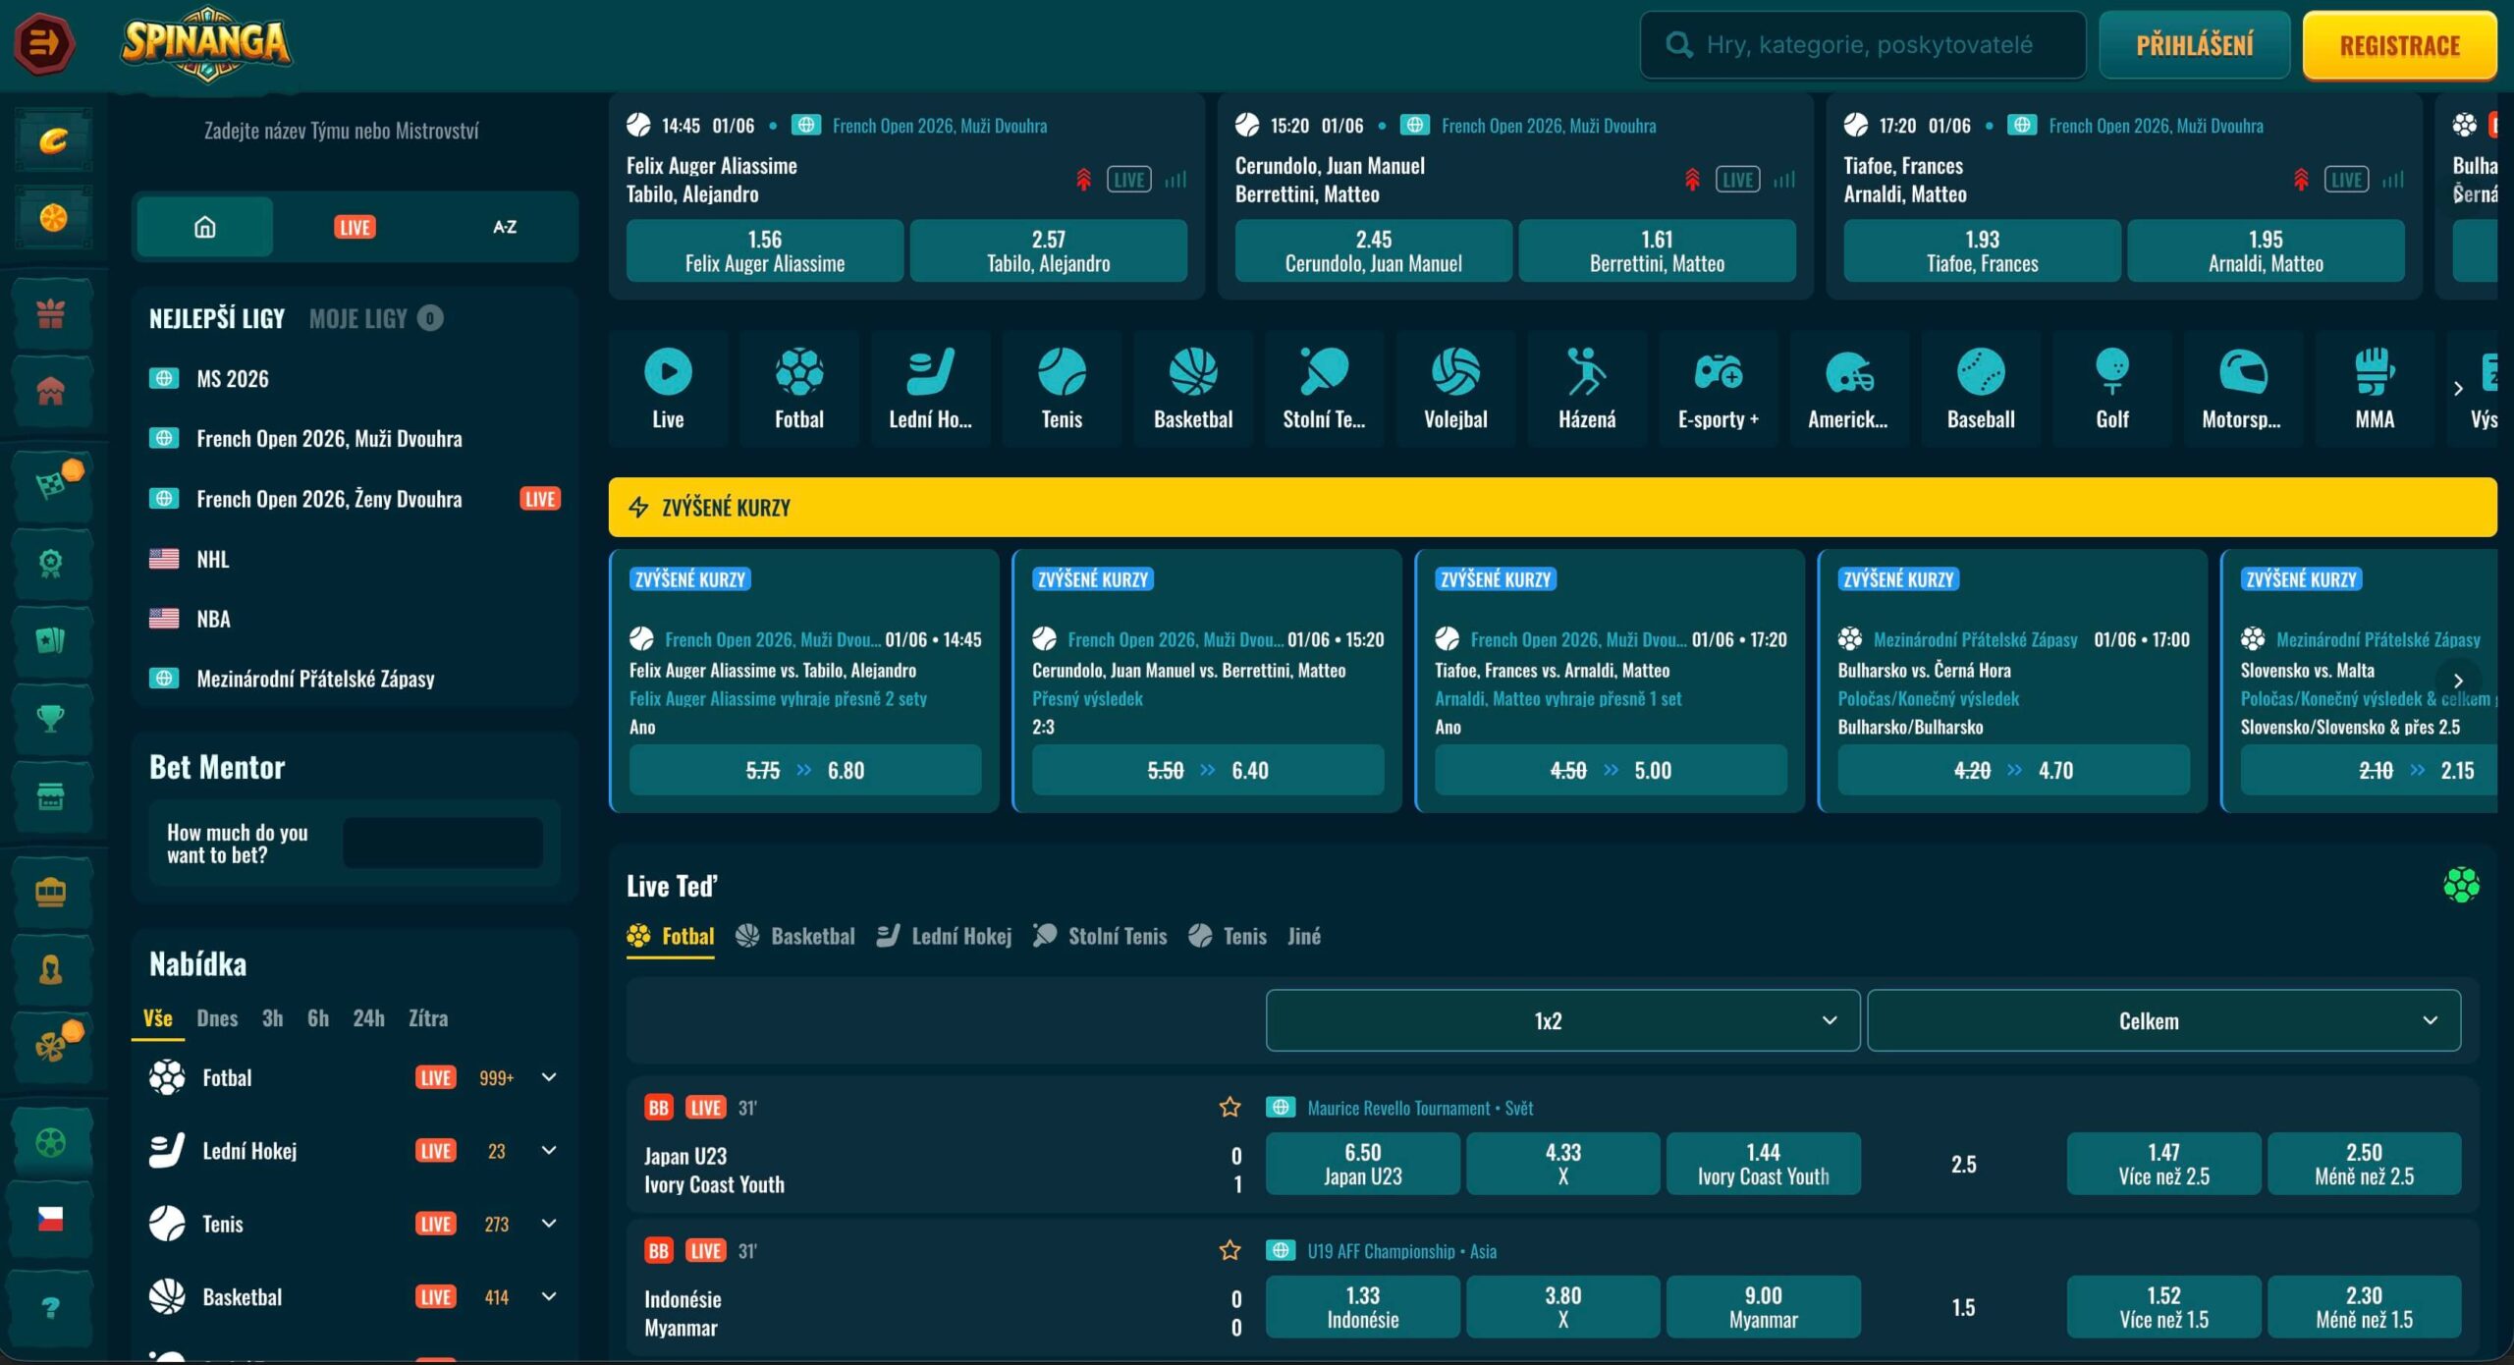Click the four-leaf clover icon in sidebar

pyautogui.click(x=51, y=1046)
